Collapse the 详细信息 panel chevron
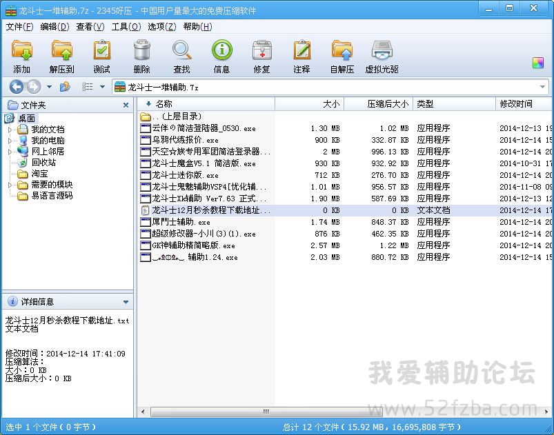 [126, 302]
